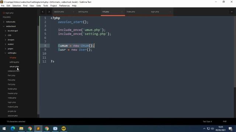The width and height of the screenshot is (236, 132).
Task: Open the Find menu
Action: [x=25, y=6]
